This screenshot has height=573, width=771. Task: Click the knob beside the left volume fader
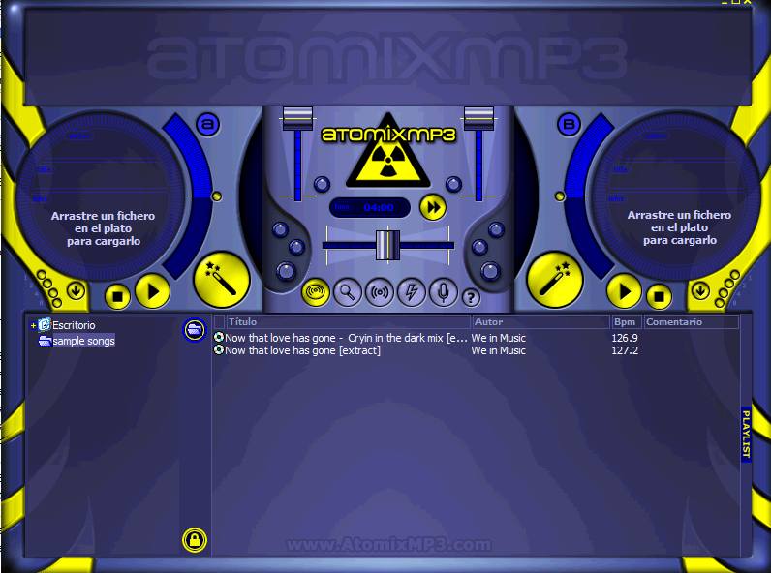(x=322, y=184)
